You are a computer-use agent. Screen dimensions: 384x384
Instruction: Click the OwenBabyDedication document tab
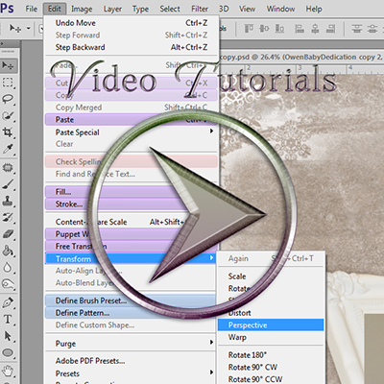[x=300, y=57]
